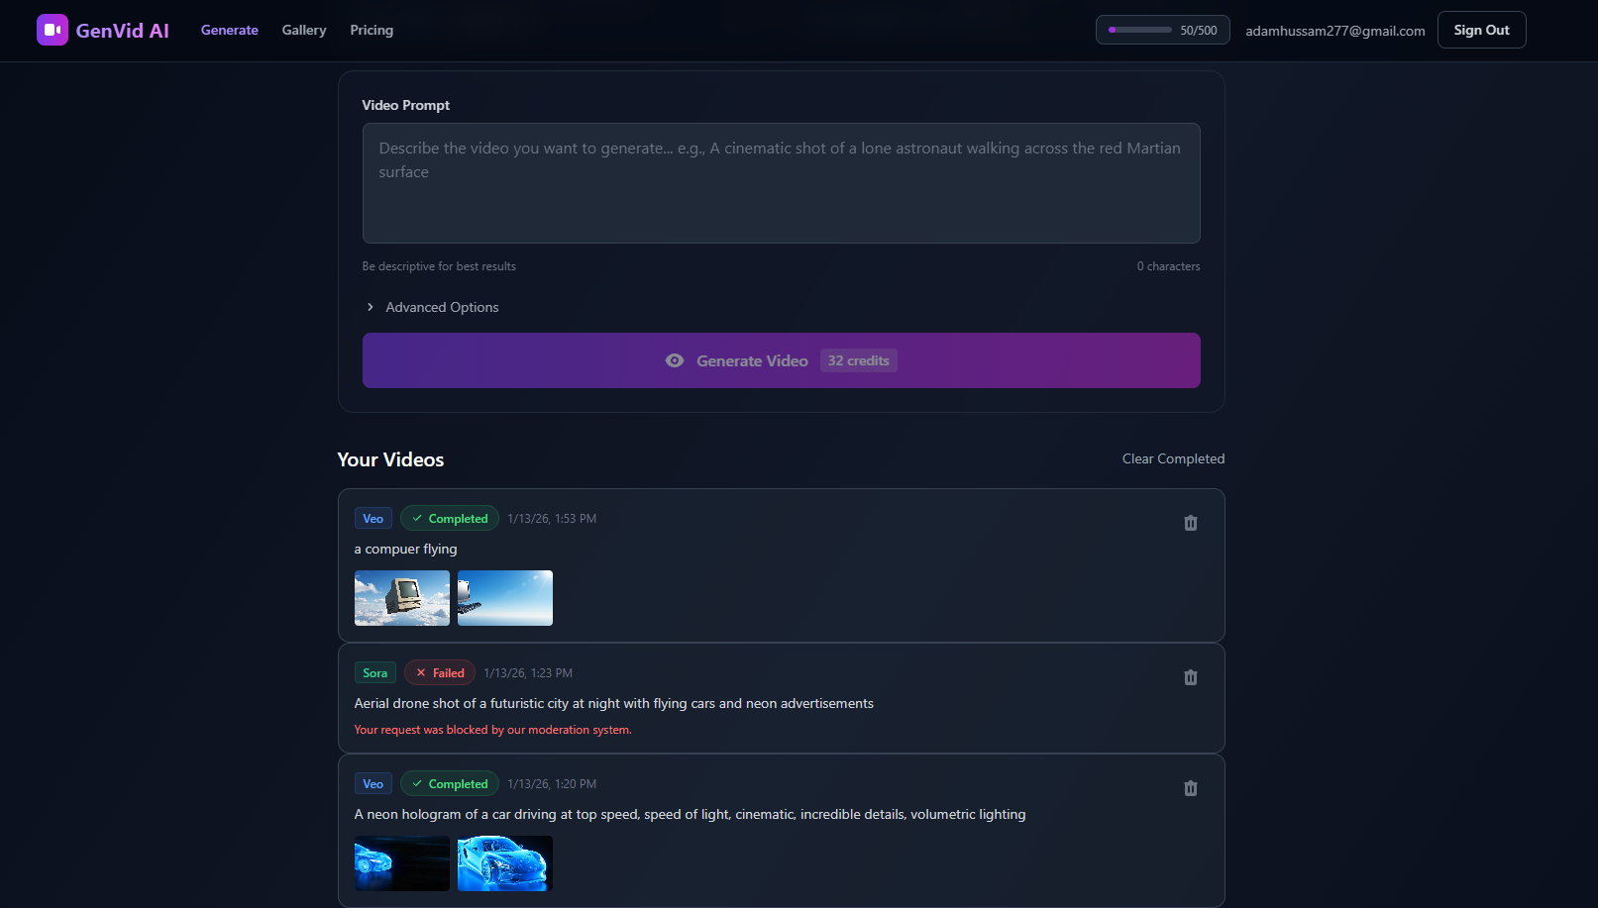The width and height of the screenshot is (1598, 908).
Task: Delete the 'a compuer flying' video
Action: 1190,523
